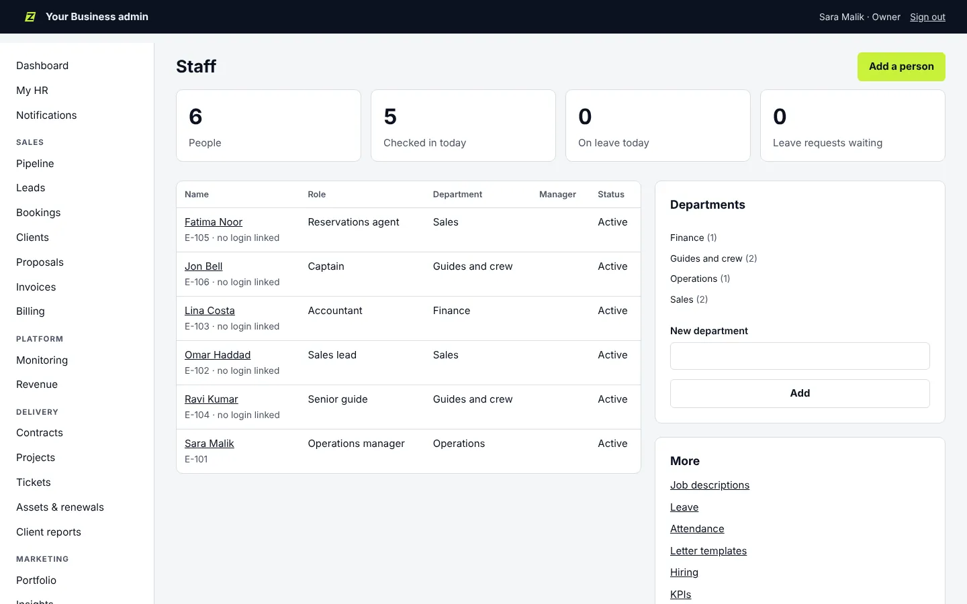Go to Attendance under More
The width and height of the screenshot is (967, 604).
tap(697, 529)
